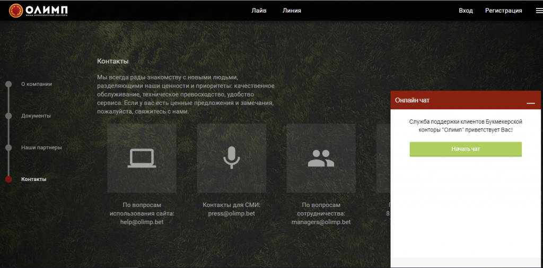Open the Лайв section
543x268 pixels.
[259, 11]
